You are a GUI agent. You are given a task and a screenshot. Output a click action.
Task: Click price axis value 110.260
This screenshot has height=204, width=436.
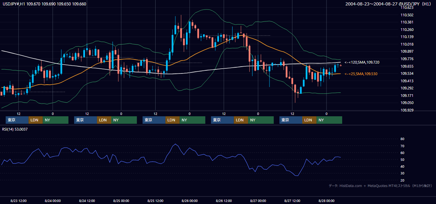click(407, 30)
